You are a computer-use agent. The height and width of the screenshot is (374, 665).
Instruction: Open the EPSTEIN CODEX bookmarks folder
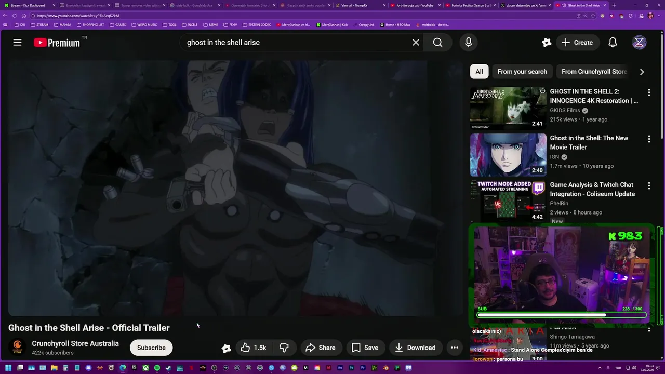pos(257,24)
